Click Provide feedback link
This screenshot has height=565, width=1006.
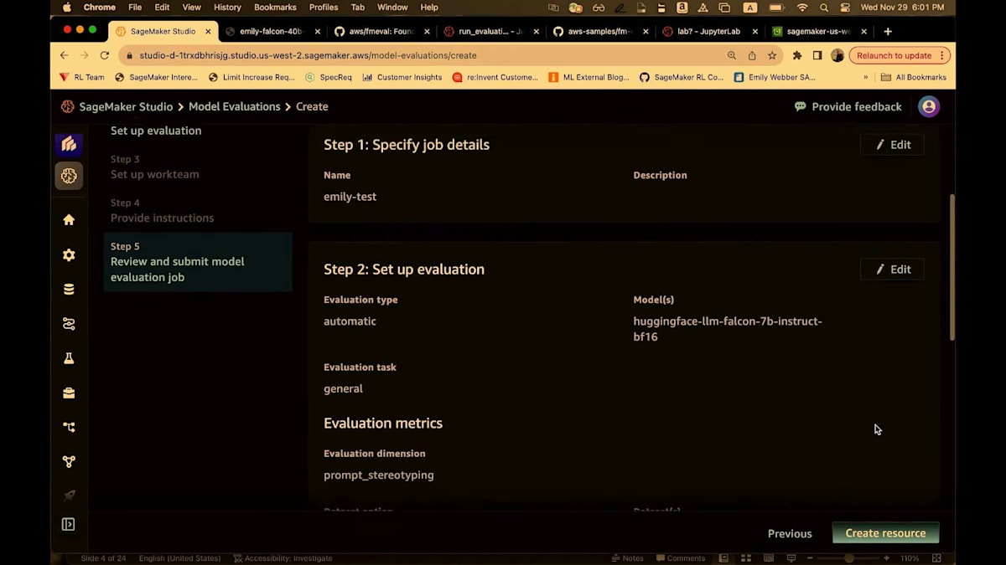tap(848, 106)
